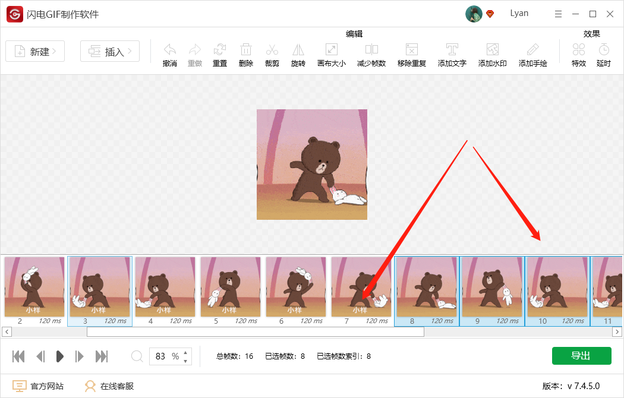Jump to the first frame

pos(18,356)
